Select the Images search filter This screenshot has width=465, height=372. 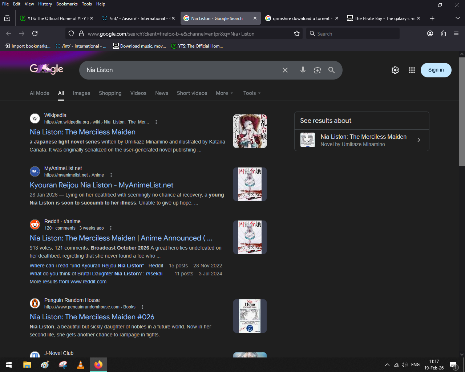(x=81, y=93)
